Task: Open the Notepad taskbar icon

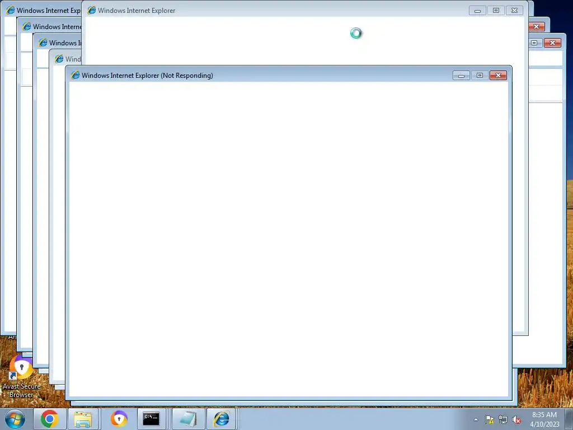Action: pyautogui.click(x=189, y=419)
